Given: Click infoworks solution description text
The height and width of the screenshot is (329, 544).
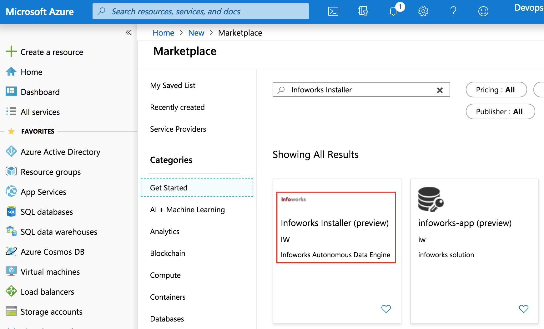Looking at the screenshot, I should [446, 255].
